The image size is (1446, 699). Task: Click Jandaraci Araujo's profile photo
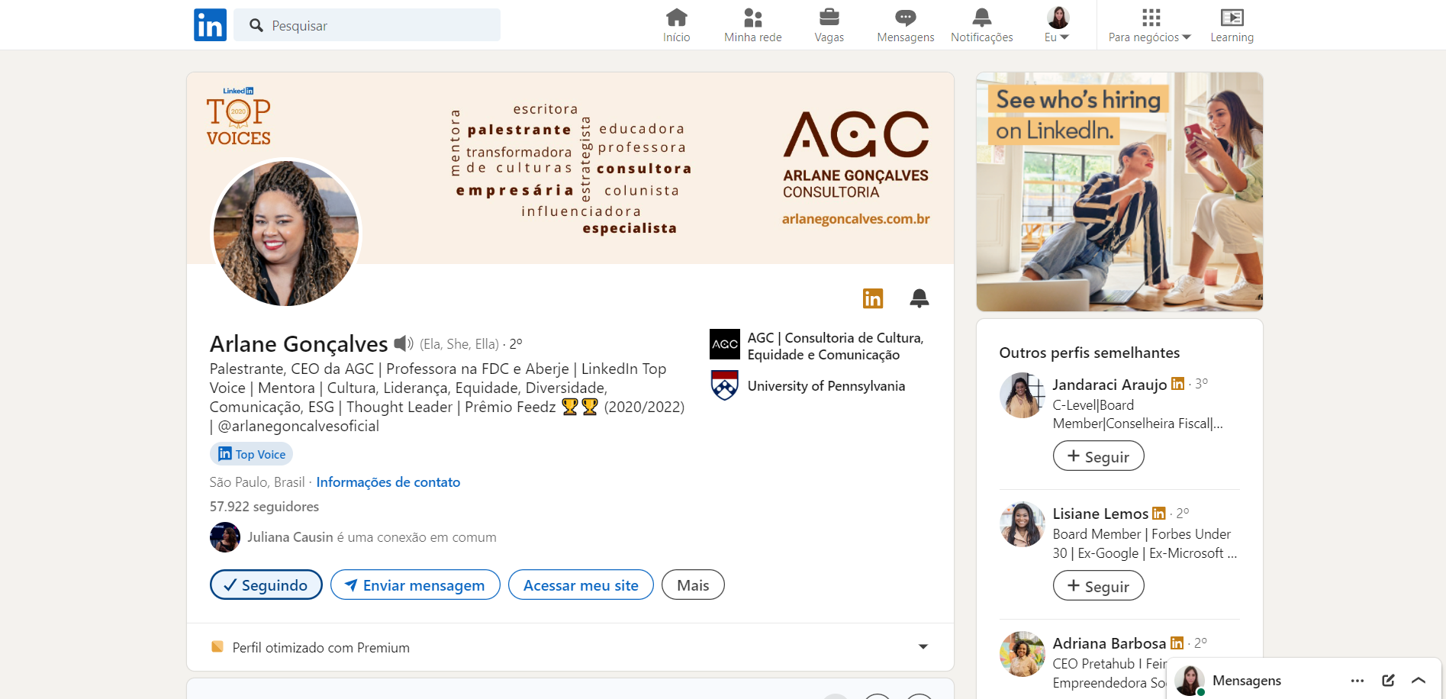(x=1023, y=395)
